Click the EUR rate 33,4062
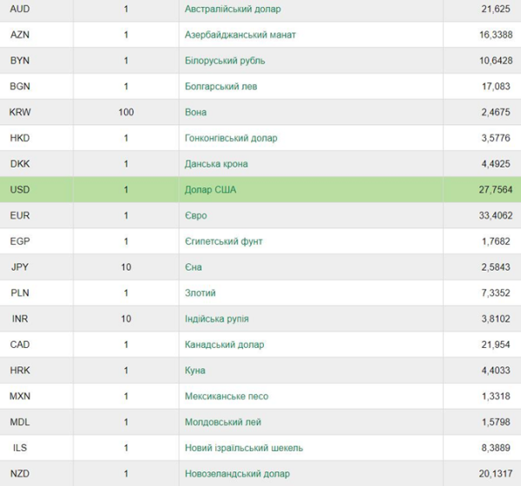The image size is (521, 486). [496, 215]
